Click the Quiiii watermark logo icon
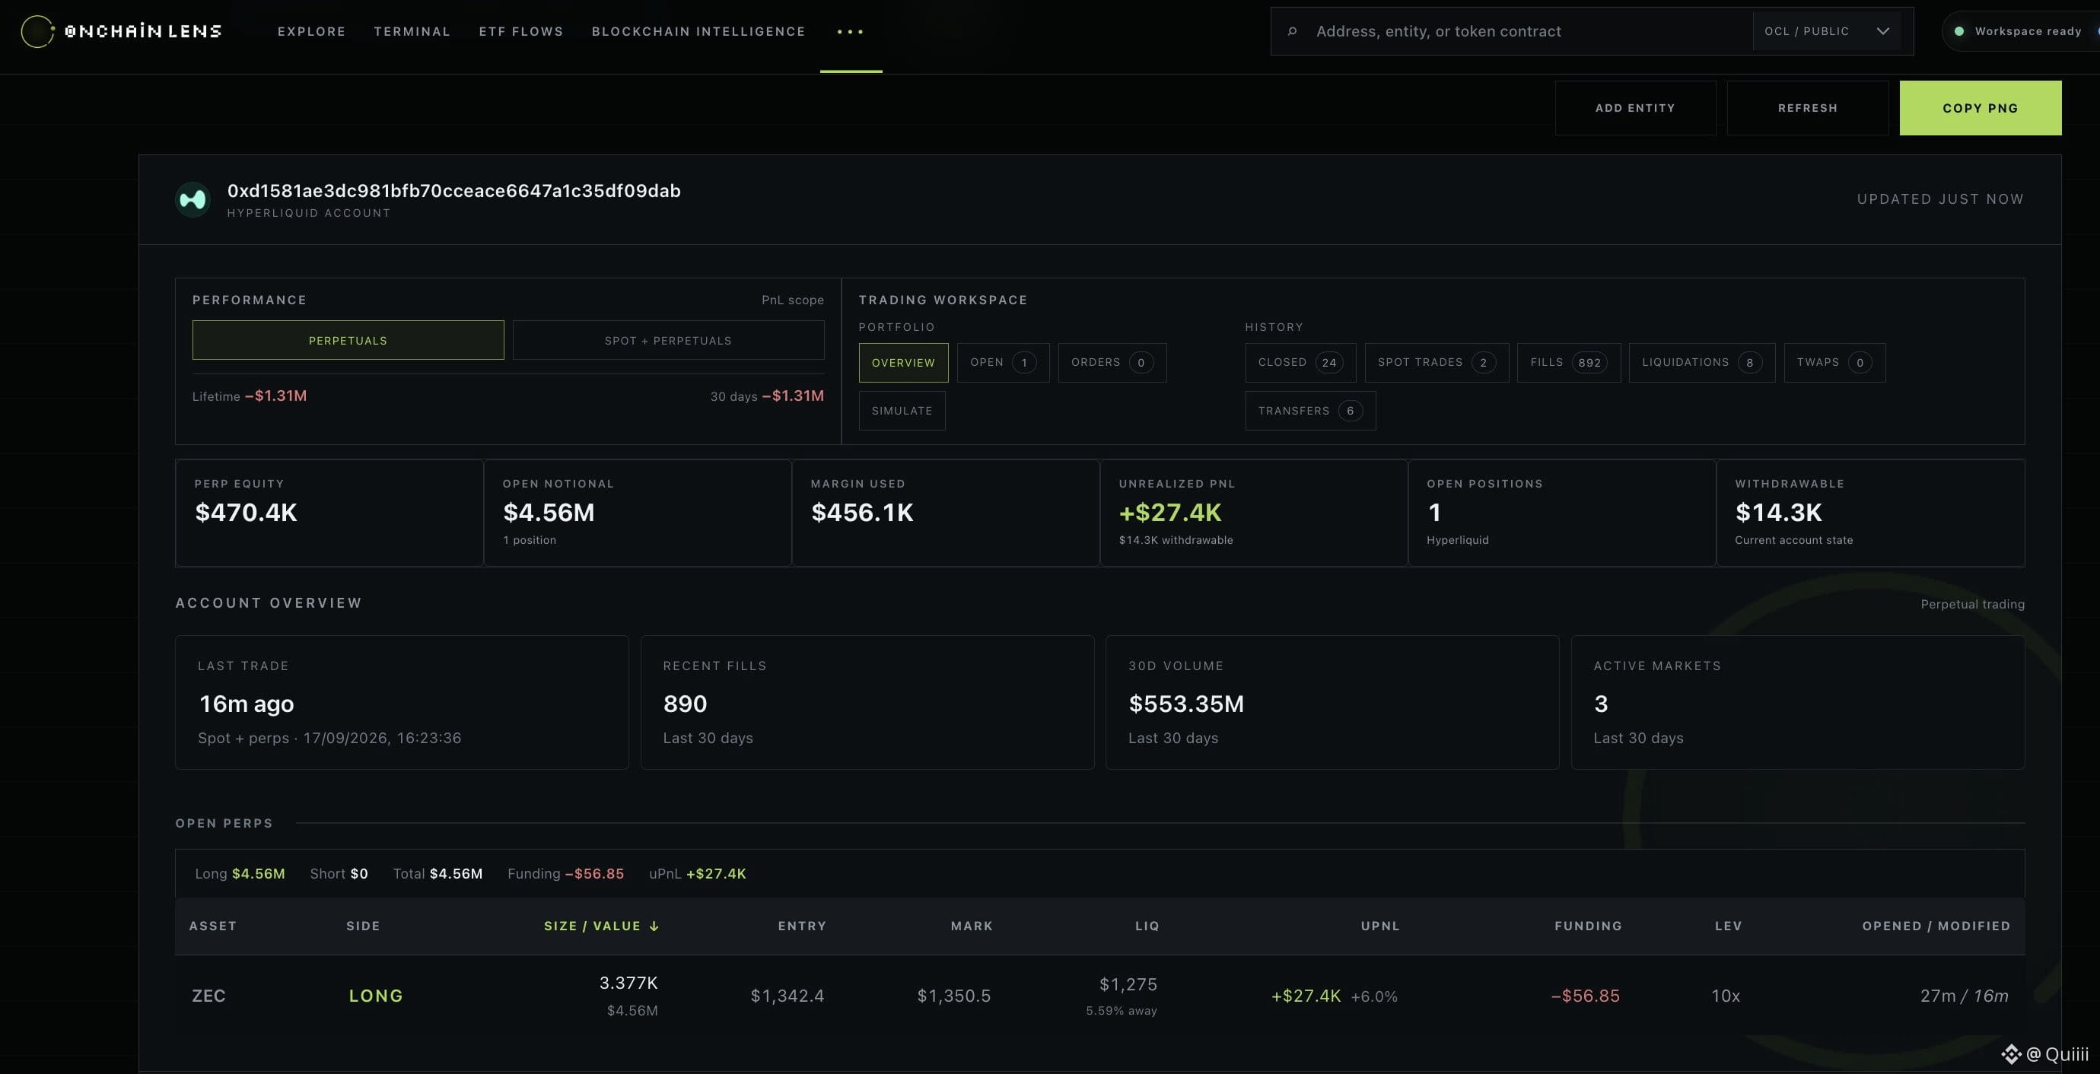Image resolution: width=2100 pixels, height=1074 pixels. pos(2011,1053)
